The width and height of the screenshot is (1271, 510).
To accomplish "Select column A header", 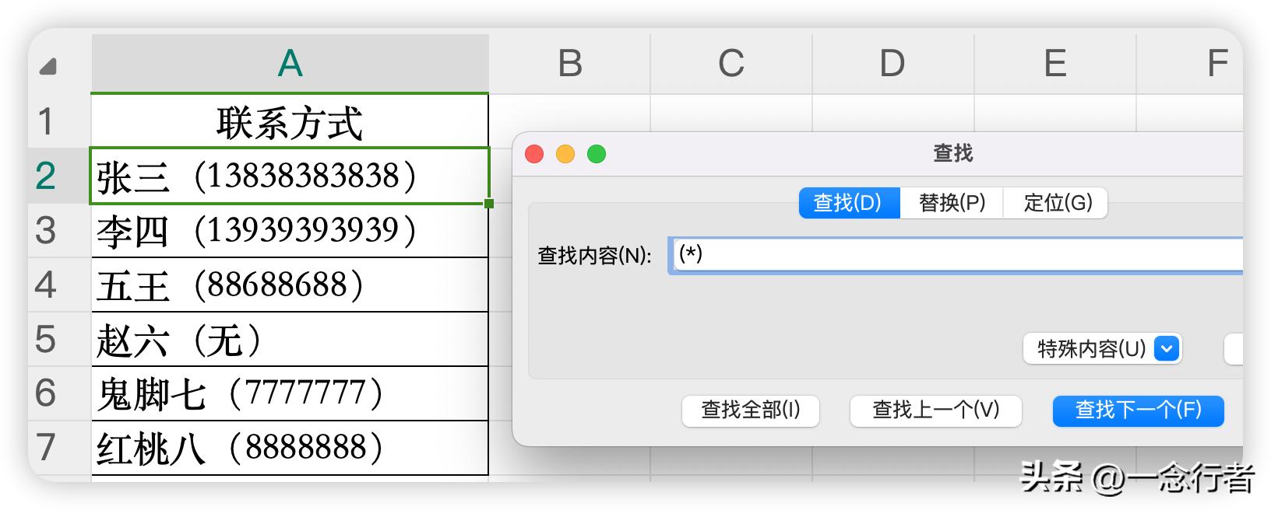I will coord(290,63).
